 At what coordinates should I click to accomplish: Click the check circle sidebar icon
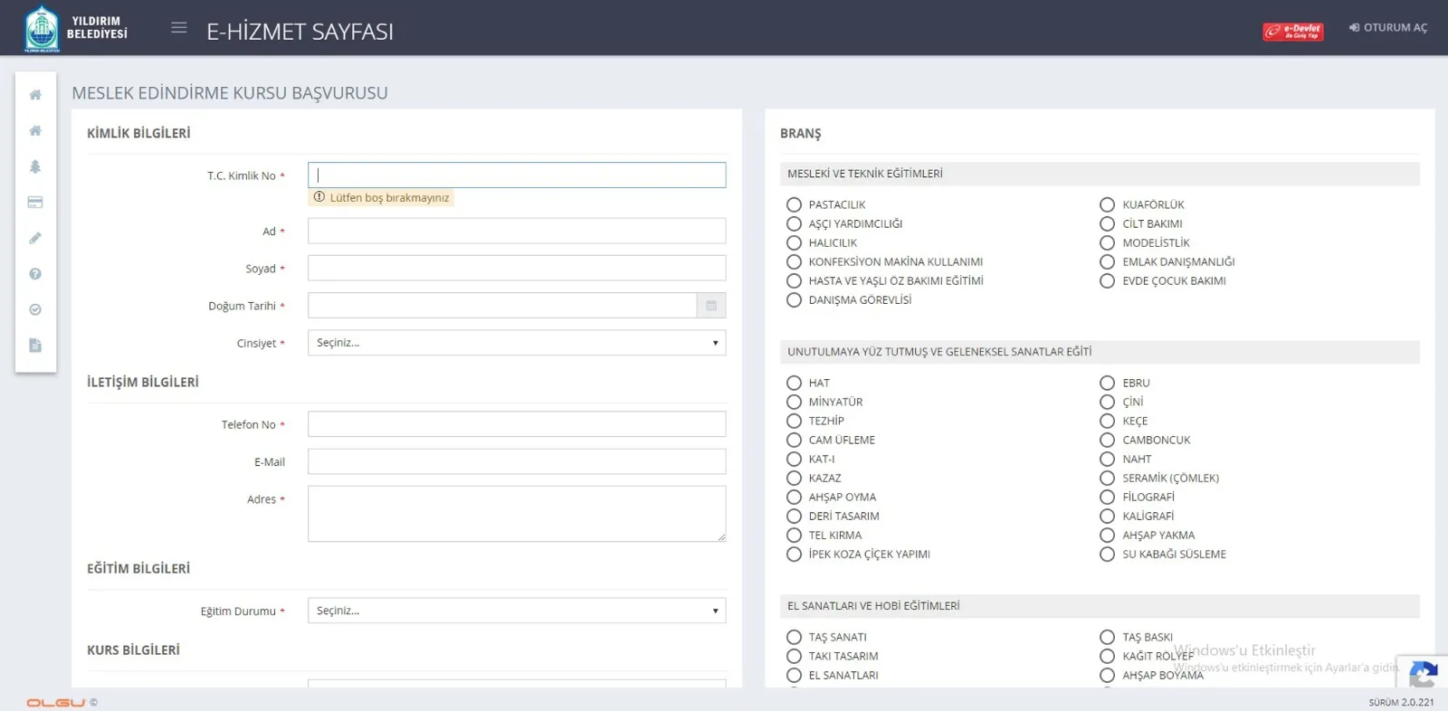[x=35, y=309]
